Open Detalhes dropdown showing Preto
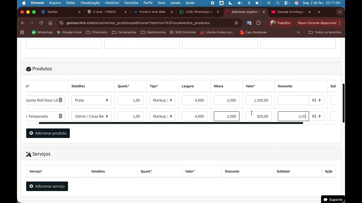 pos(91,100)
